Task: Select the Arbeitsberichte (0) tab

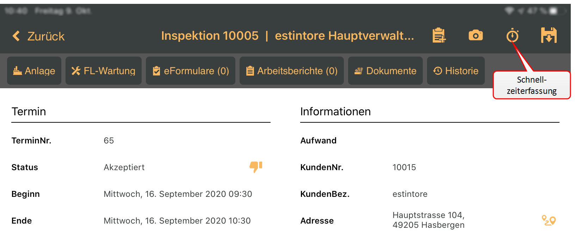Action: (x=292, y=71)
